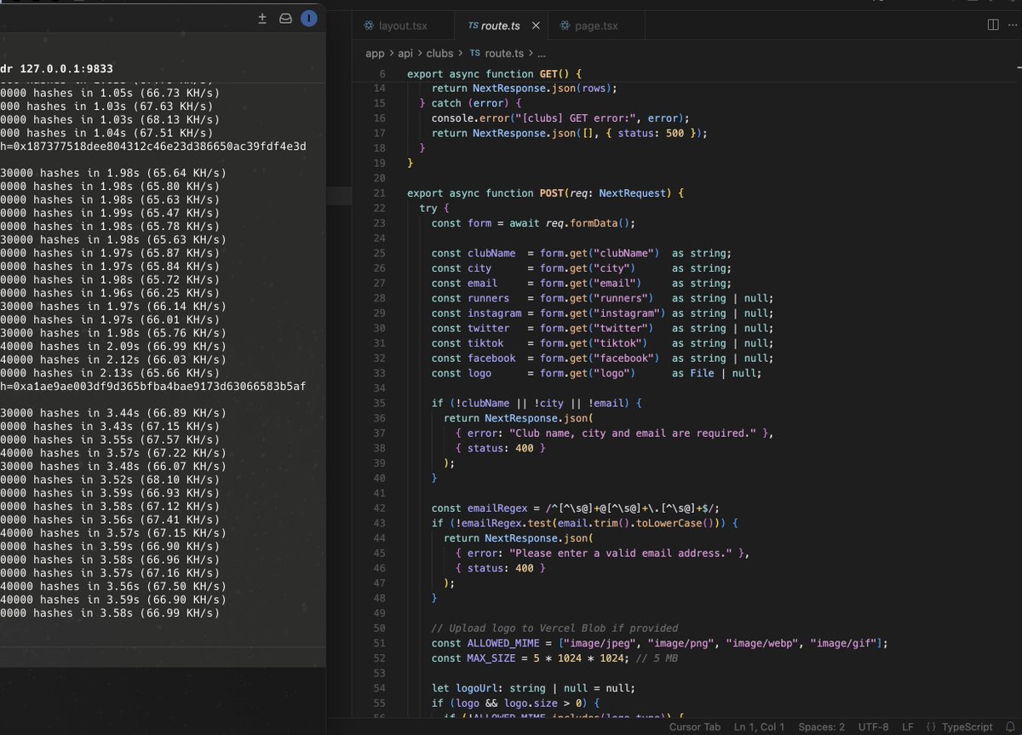Click terminal hash line h=0xa1ae9ae003df
Image resolution: width=1022 pixels, height=735 pixels.
point(153,387)
